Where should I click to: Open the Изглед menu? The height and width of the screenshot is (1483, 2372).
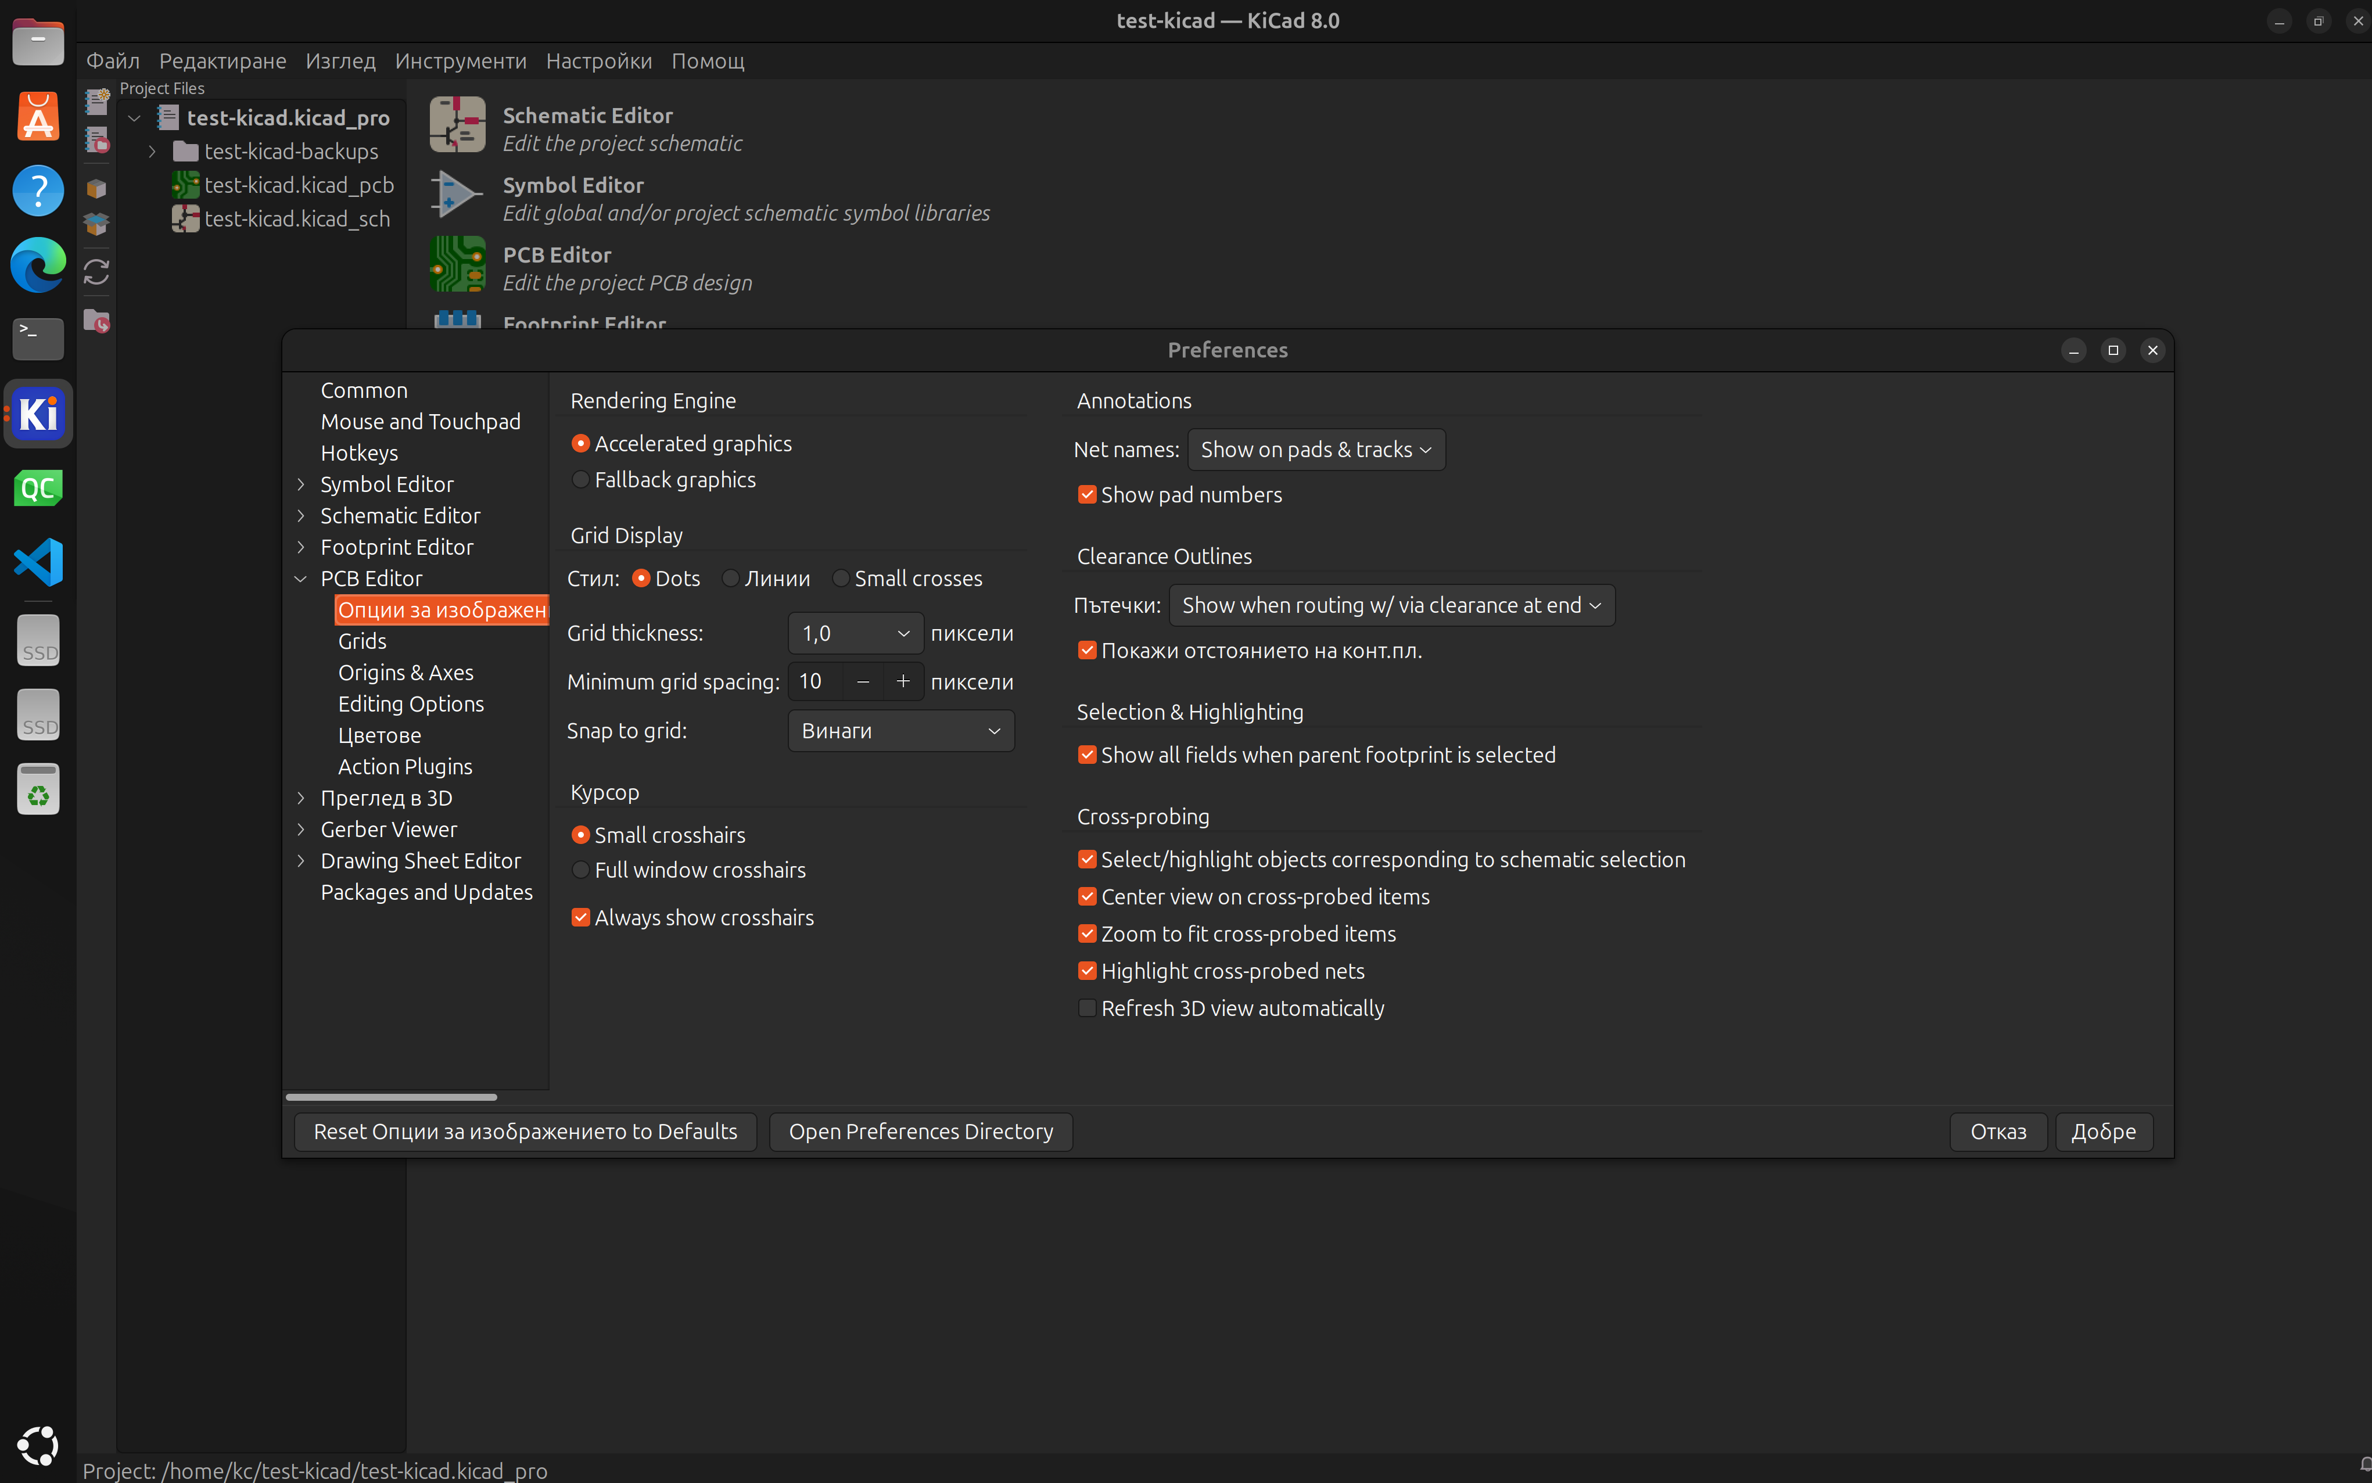pyautogui.click(x=340, y=61)
